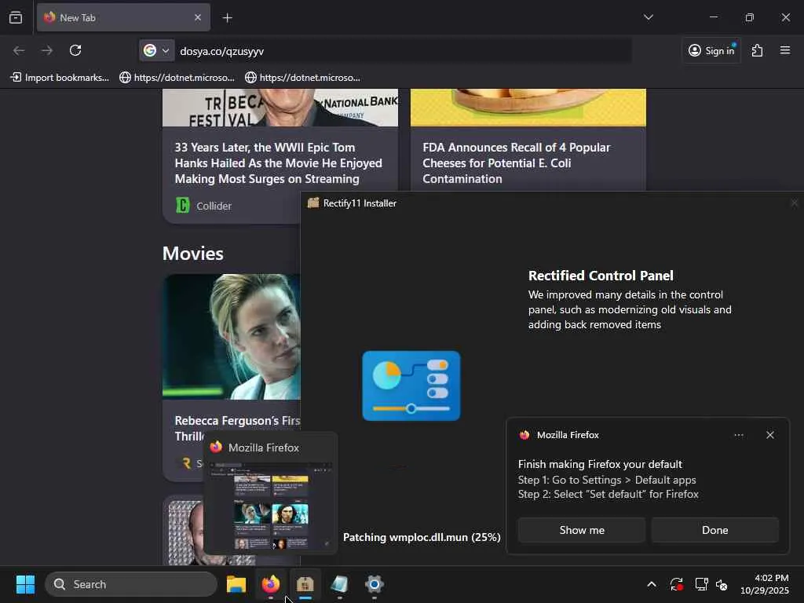Open a new tab with plus button

[x=227, y=18]
